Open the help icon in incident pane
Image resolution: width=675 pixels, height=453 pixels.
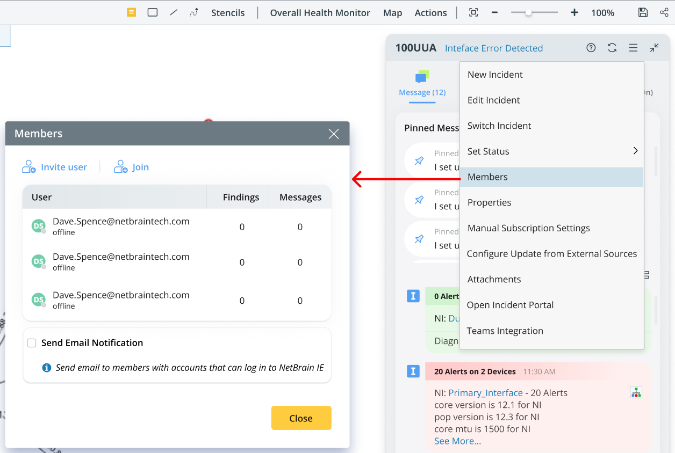click(x=591, y=48)
